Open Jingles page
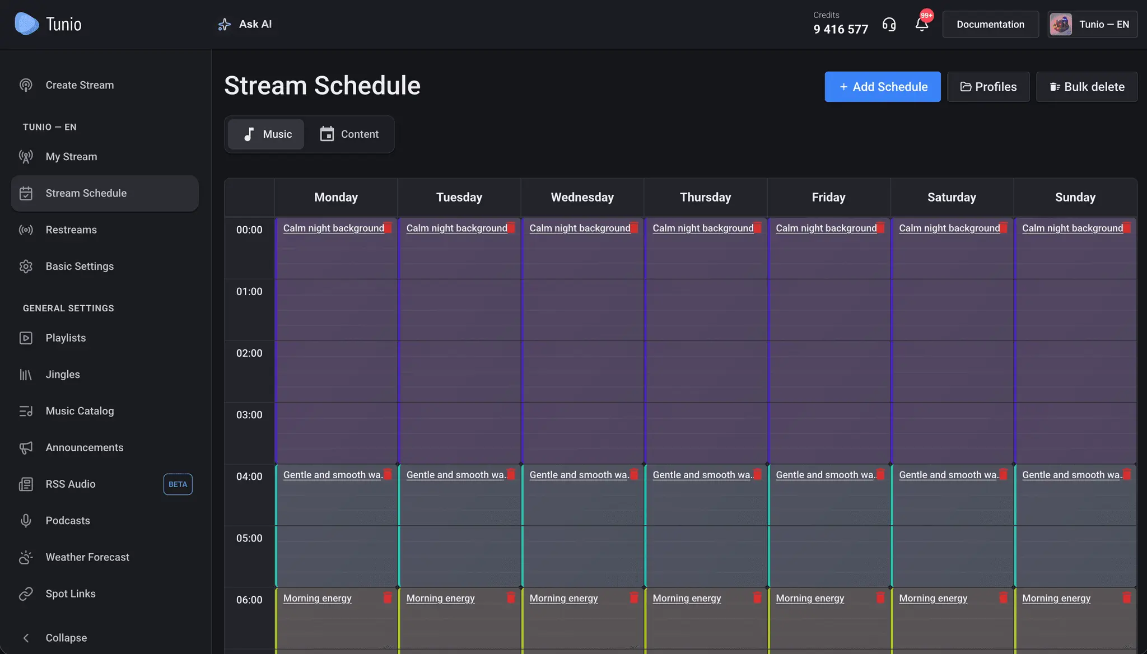Viewport: 1147px width, 654px height. [105, 375]
